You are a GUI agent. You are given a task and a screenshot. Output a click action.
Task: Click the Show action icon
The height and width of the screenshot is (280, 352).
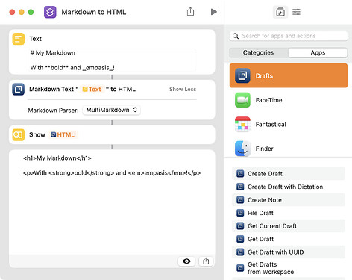19,134
